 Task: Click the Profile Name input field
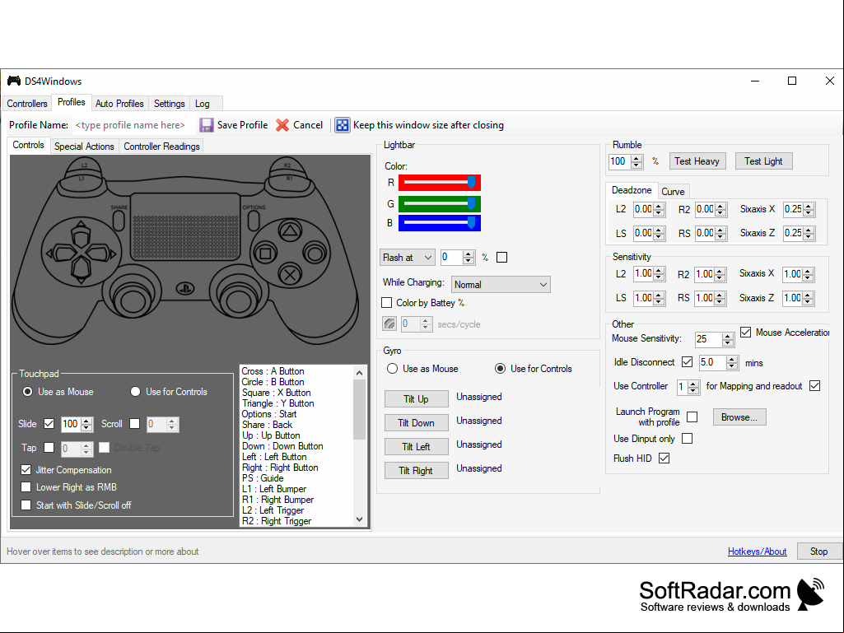[133, 125]
